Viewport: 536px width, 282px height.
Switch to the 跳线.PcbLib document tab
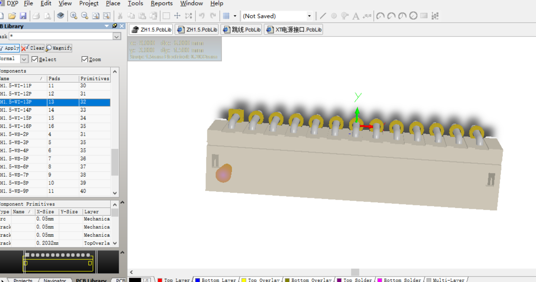242,30
